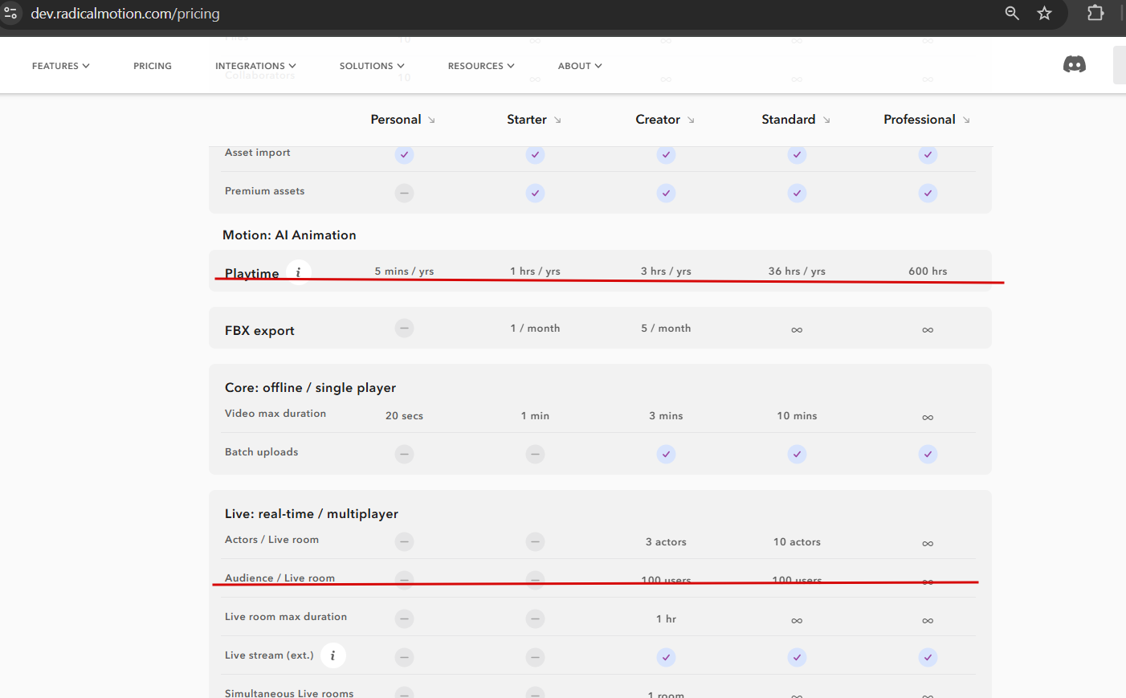Select the Playtime row label
This screenshot has height=698, width=1126.
[x=252, y=274]
